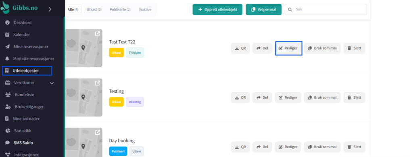Click Utkast badge on Testing listing

pos(117,102)
